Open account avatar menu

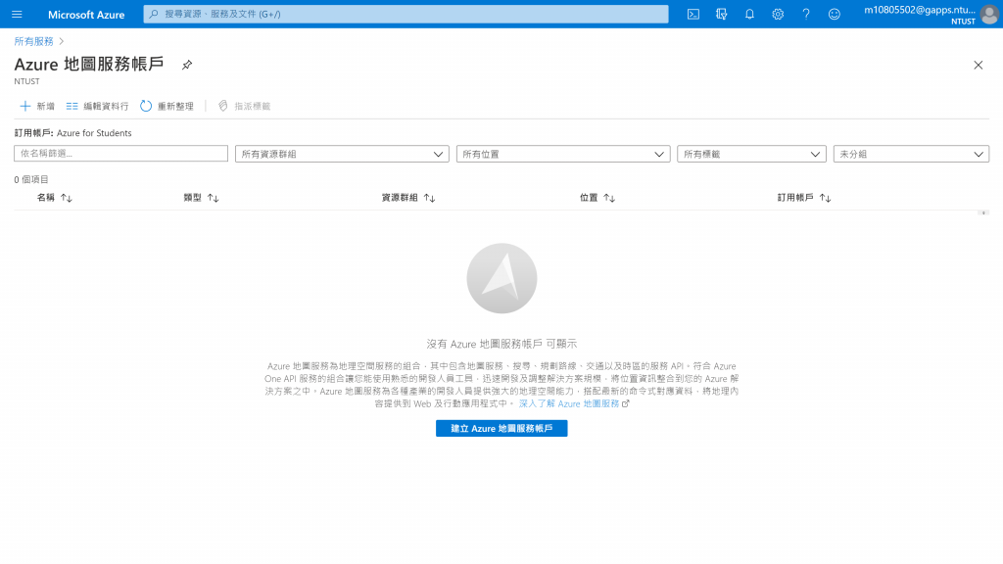point(989,14)
